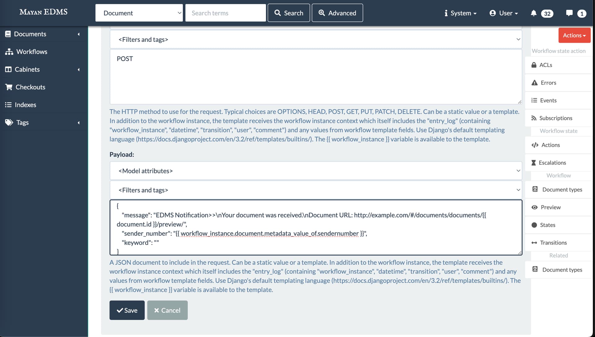Click the checkmark on Save button
This screenshot has height=337, width=595.
tap(120, 310)
